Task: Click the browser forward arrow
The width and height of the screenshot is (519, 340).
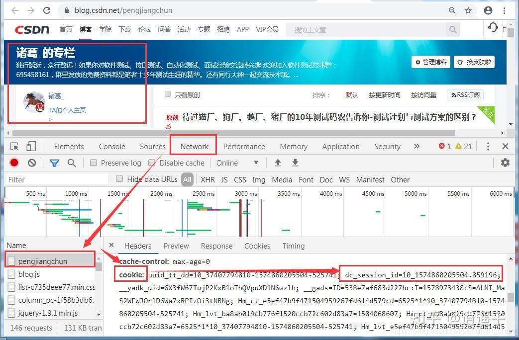Action: tap(31, 10)
